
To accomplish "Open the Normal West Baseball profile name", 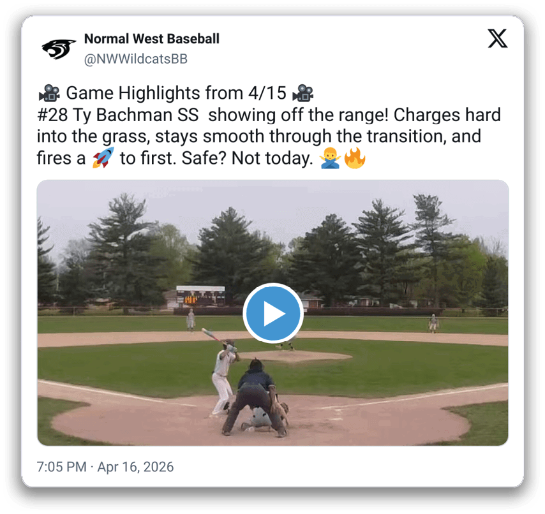I will [152, 39].
